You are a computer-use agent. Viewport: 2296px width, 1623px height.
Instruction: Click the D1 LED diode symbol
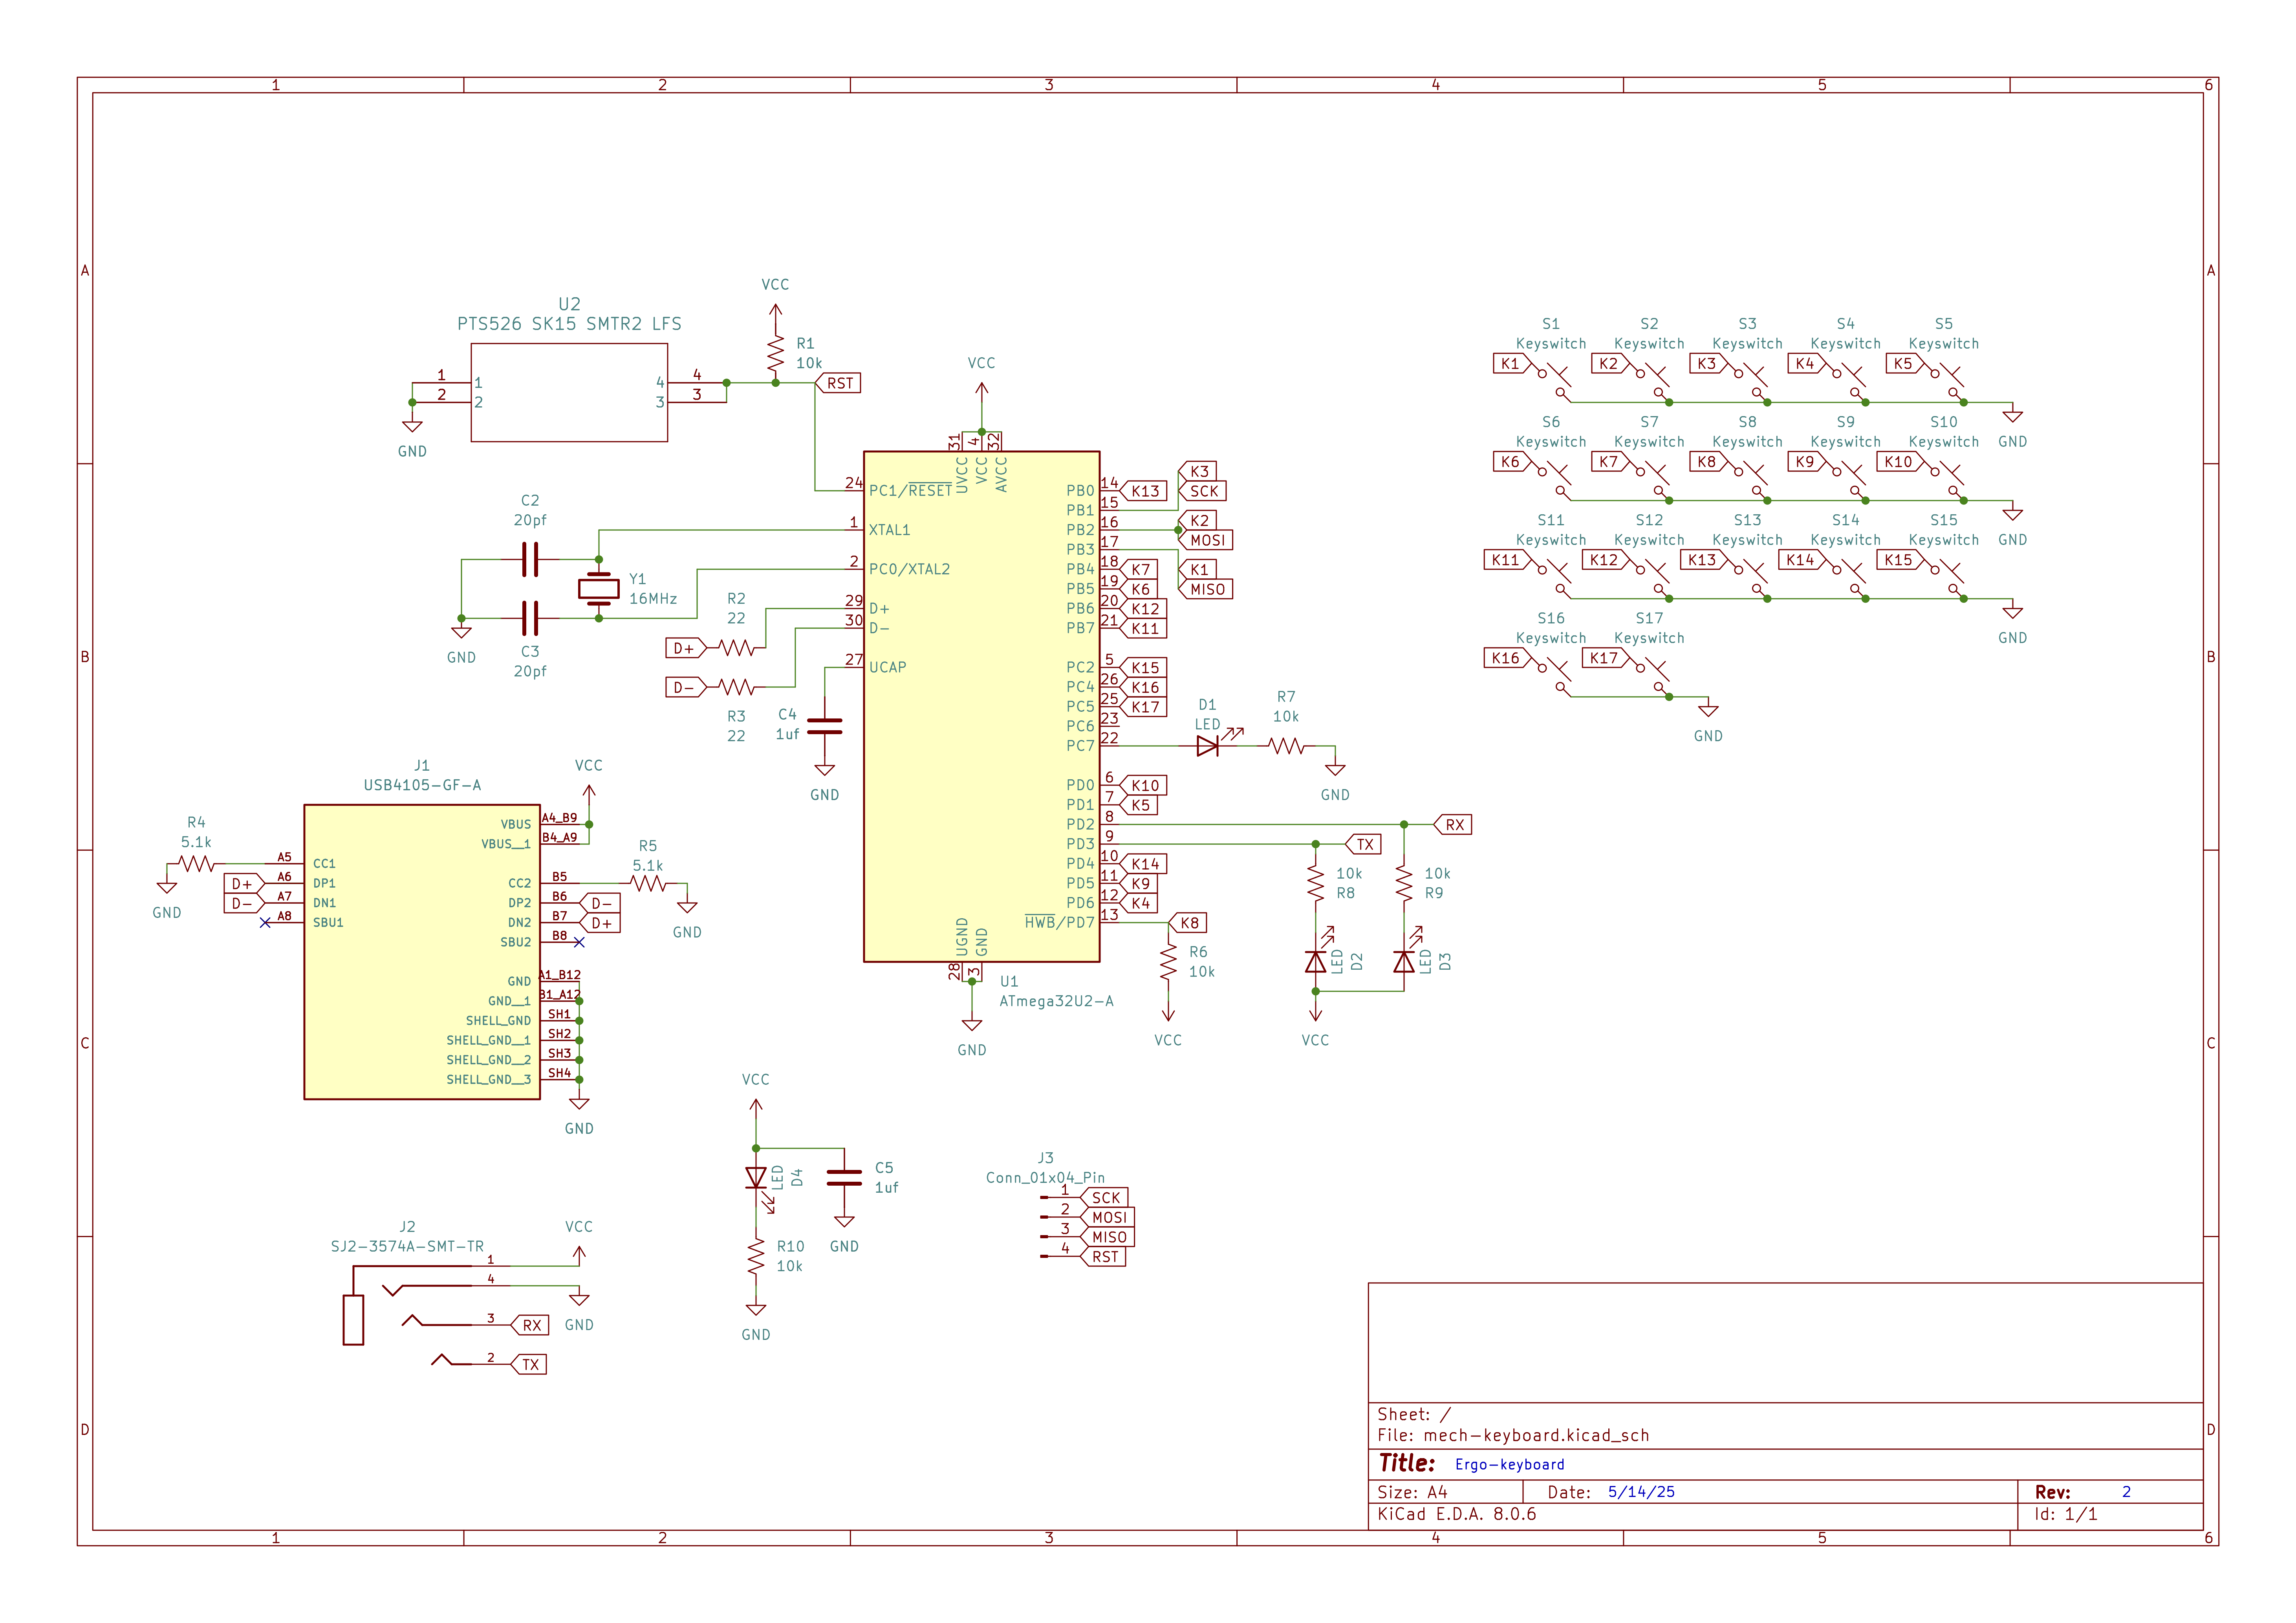tap(1210, 744)
